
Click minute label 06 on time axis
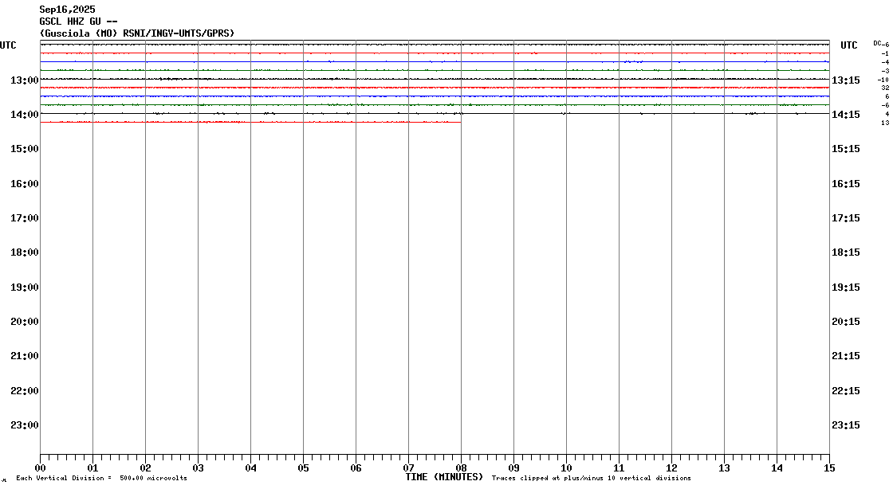point(356,468)
